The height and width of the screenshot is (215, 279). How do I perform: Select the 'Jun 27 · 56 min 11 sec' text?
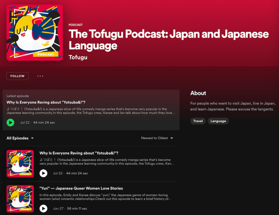tap(70, 208)
